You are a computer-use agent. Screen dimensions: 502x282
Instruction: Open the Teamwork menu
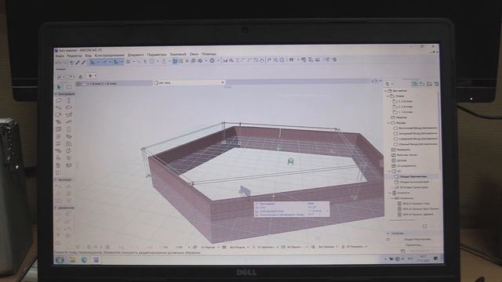178,54
